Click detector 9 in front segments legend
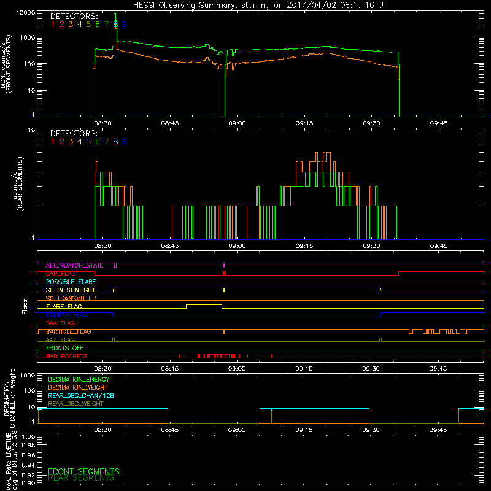 tap(125, 25)
